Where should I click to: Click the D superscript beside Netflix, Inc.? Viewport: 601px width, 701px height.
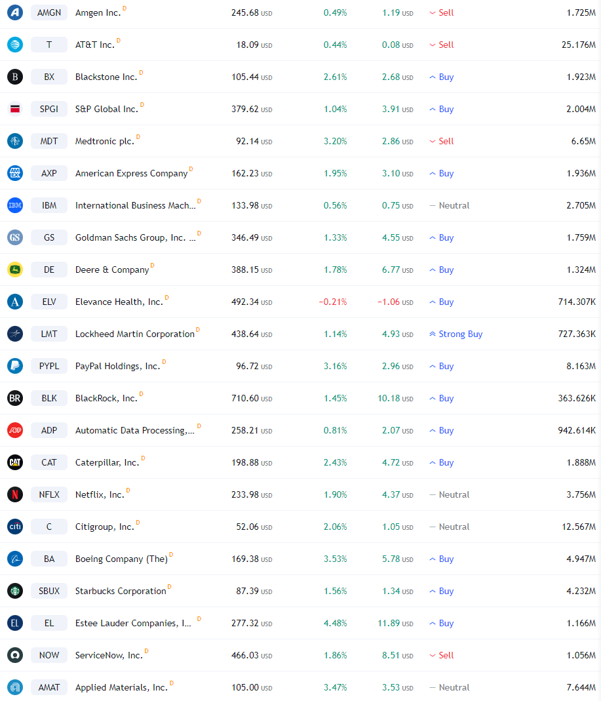128,491
